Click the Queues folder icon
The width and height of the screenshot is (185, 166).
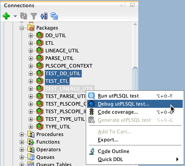[x=31, y=157]
